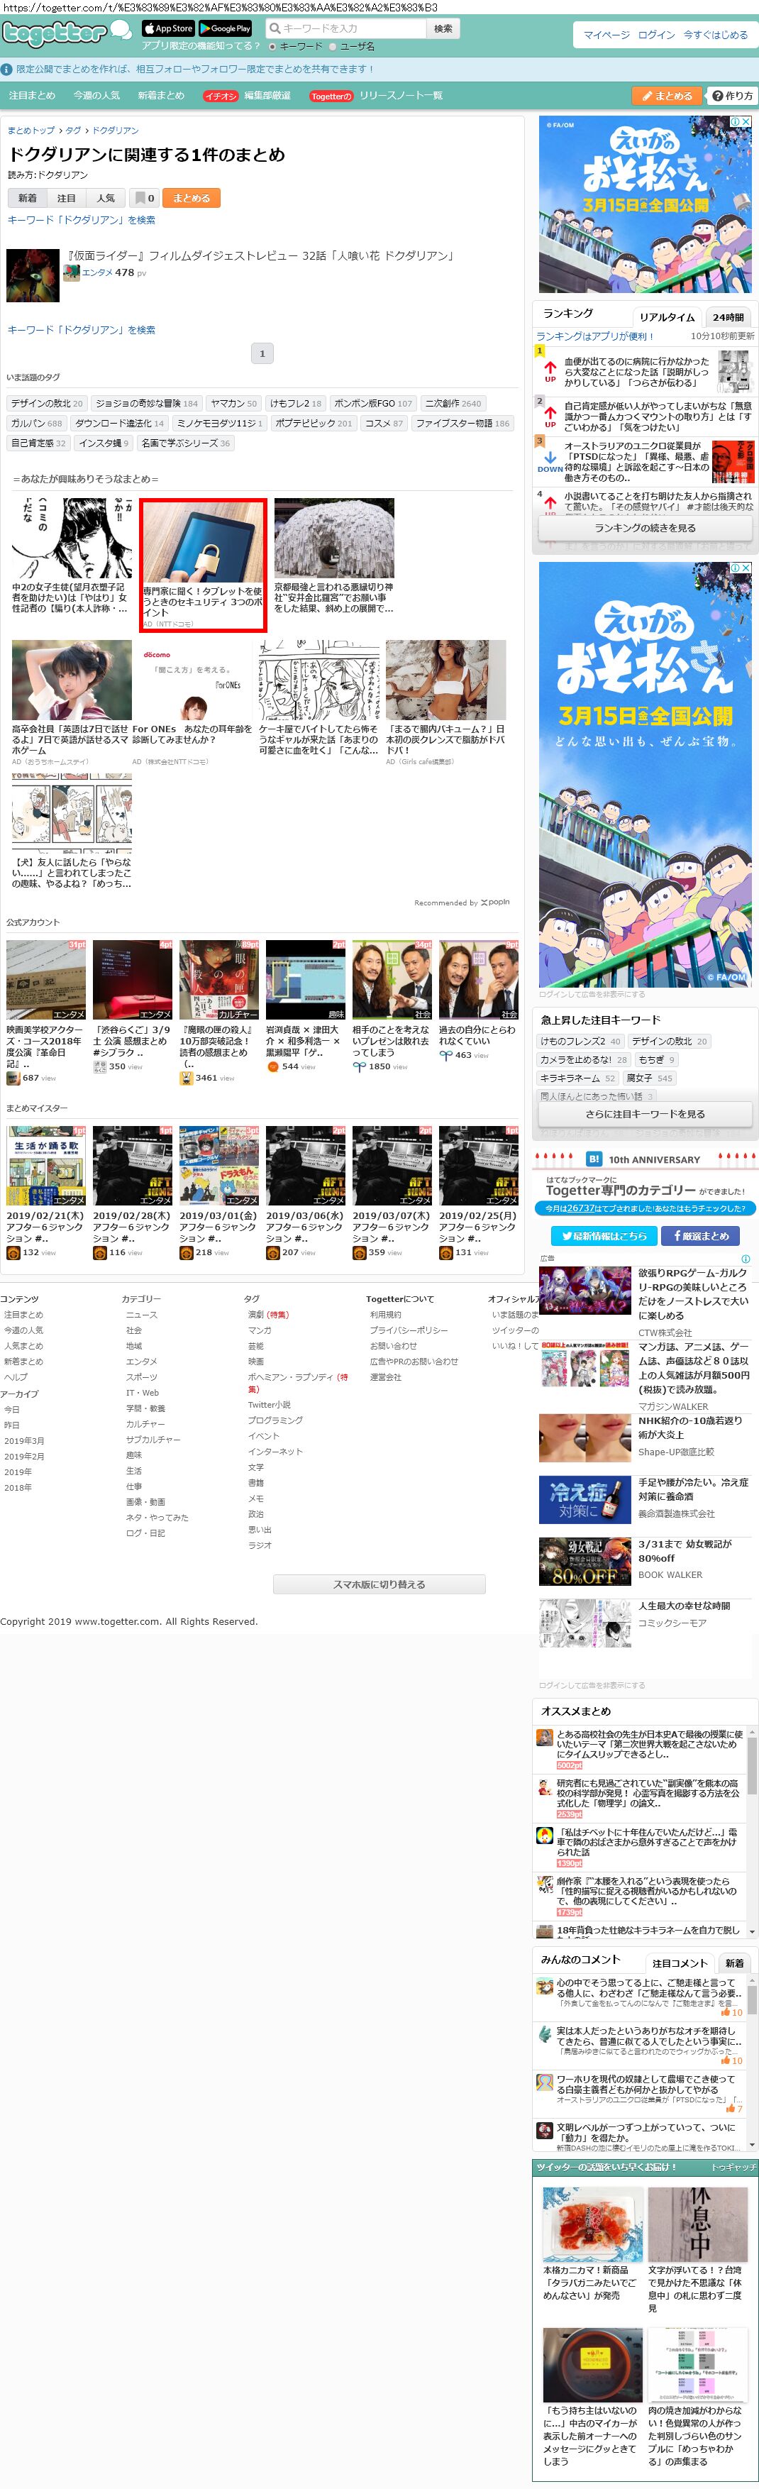Open tag ジョジョの奇妙な冒険
The height and width of the screenshot is (2489, 759).
pos(147,404)
